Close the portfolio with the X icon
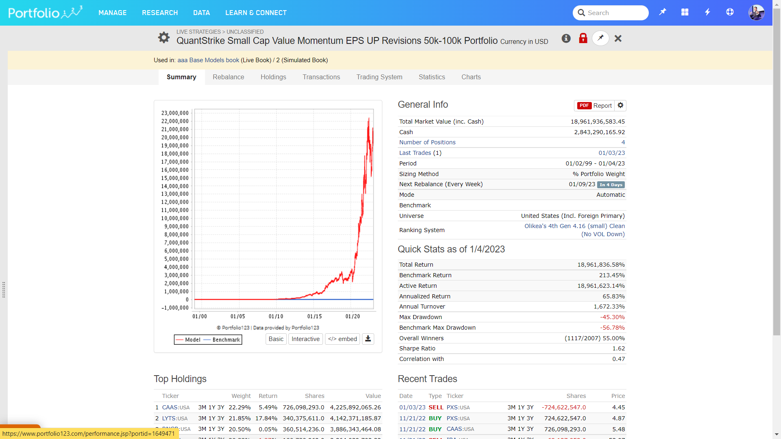This screenshot has height=439, width=781. [x=618, y=38]
